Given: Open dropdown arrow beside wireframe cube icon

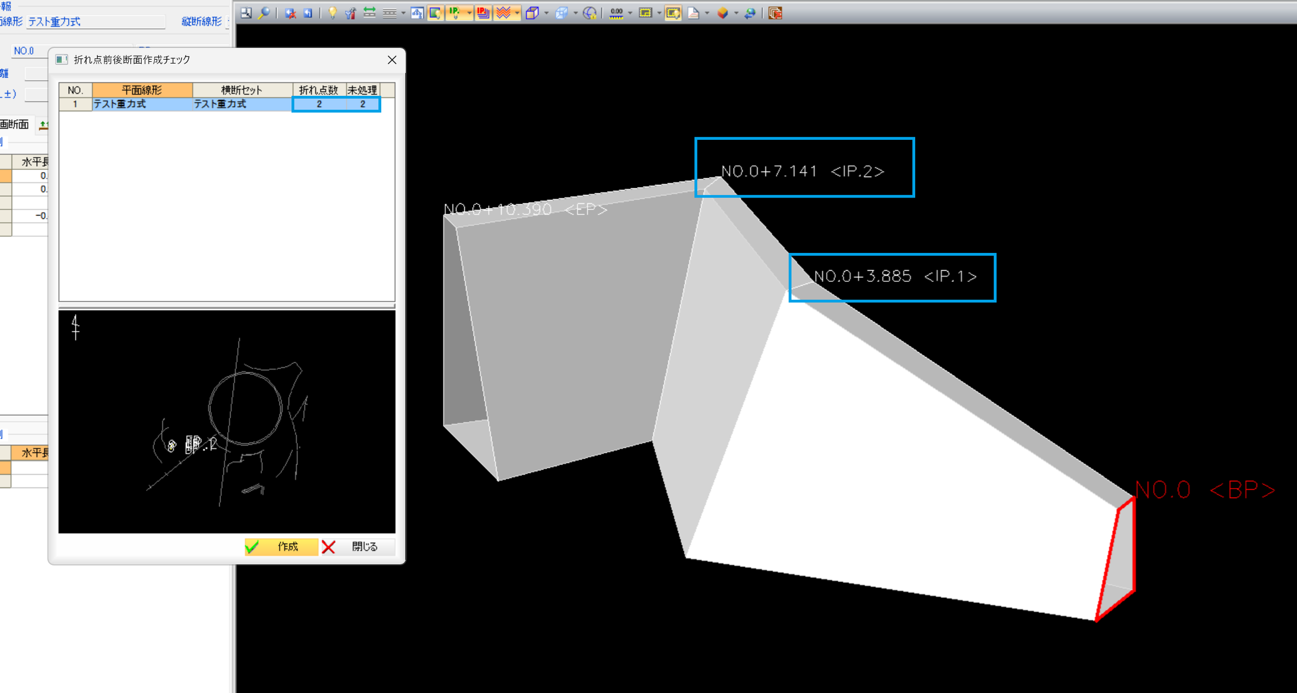Looking at the screenshot, I should tap(575, 13).
